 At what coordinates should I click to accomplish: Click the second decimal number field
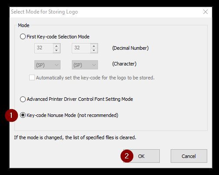(x=81, y=48)
